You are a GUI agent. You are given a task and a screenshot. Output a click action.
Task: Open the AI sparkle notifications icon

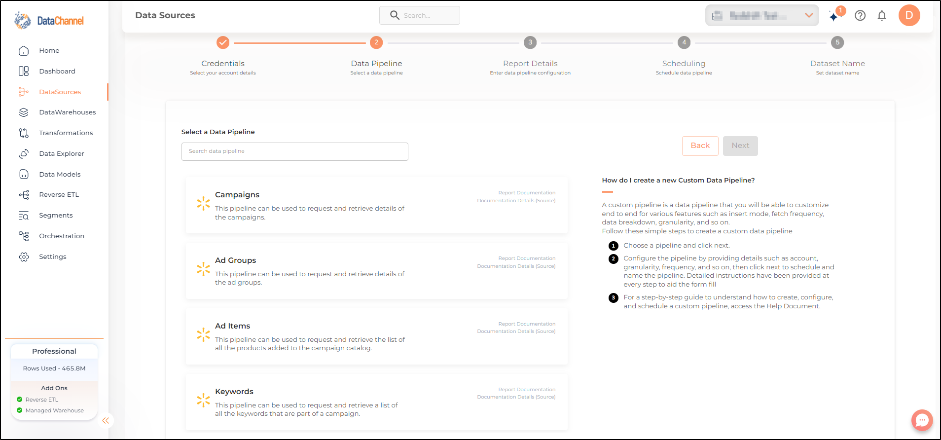(835, 16)
